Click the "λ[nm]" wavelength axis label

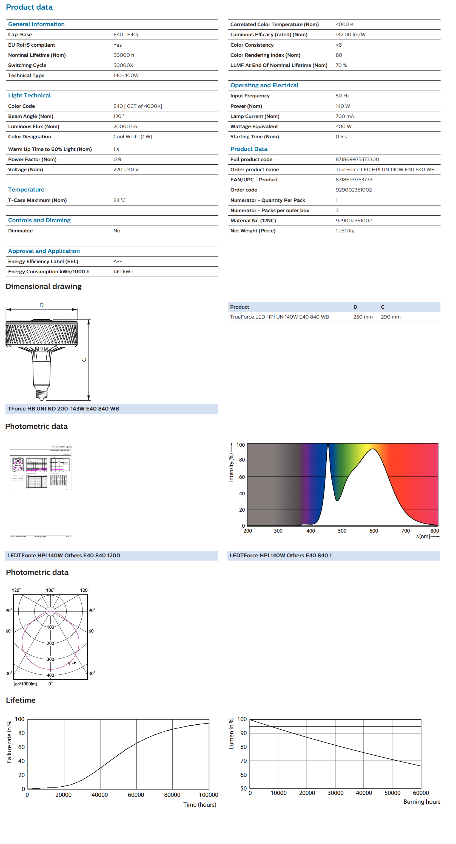(x=423, y=537)
